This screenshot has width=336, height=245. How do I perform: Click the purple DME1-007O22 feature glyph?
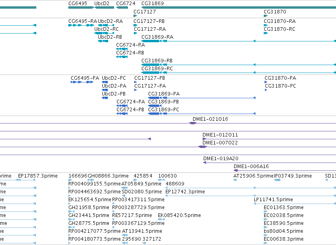coord(202,147)
